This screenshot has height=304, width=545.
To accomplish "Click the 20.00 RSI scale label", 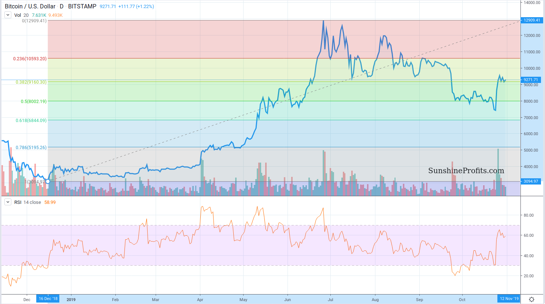I will [529, 276].
